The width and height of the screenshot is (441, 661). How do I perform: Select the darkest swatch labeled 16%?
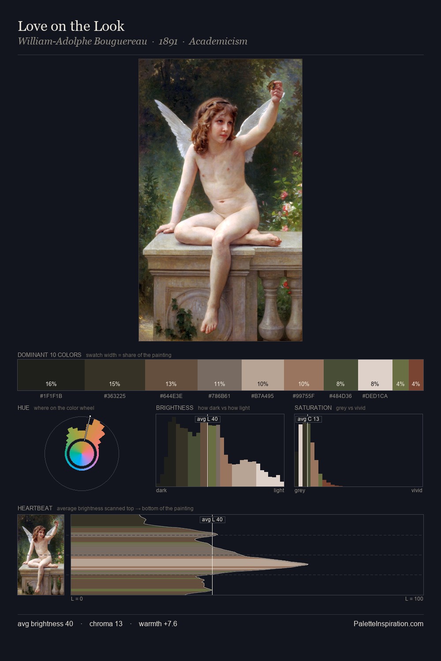pyautogui.click(x=51, y=375)
